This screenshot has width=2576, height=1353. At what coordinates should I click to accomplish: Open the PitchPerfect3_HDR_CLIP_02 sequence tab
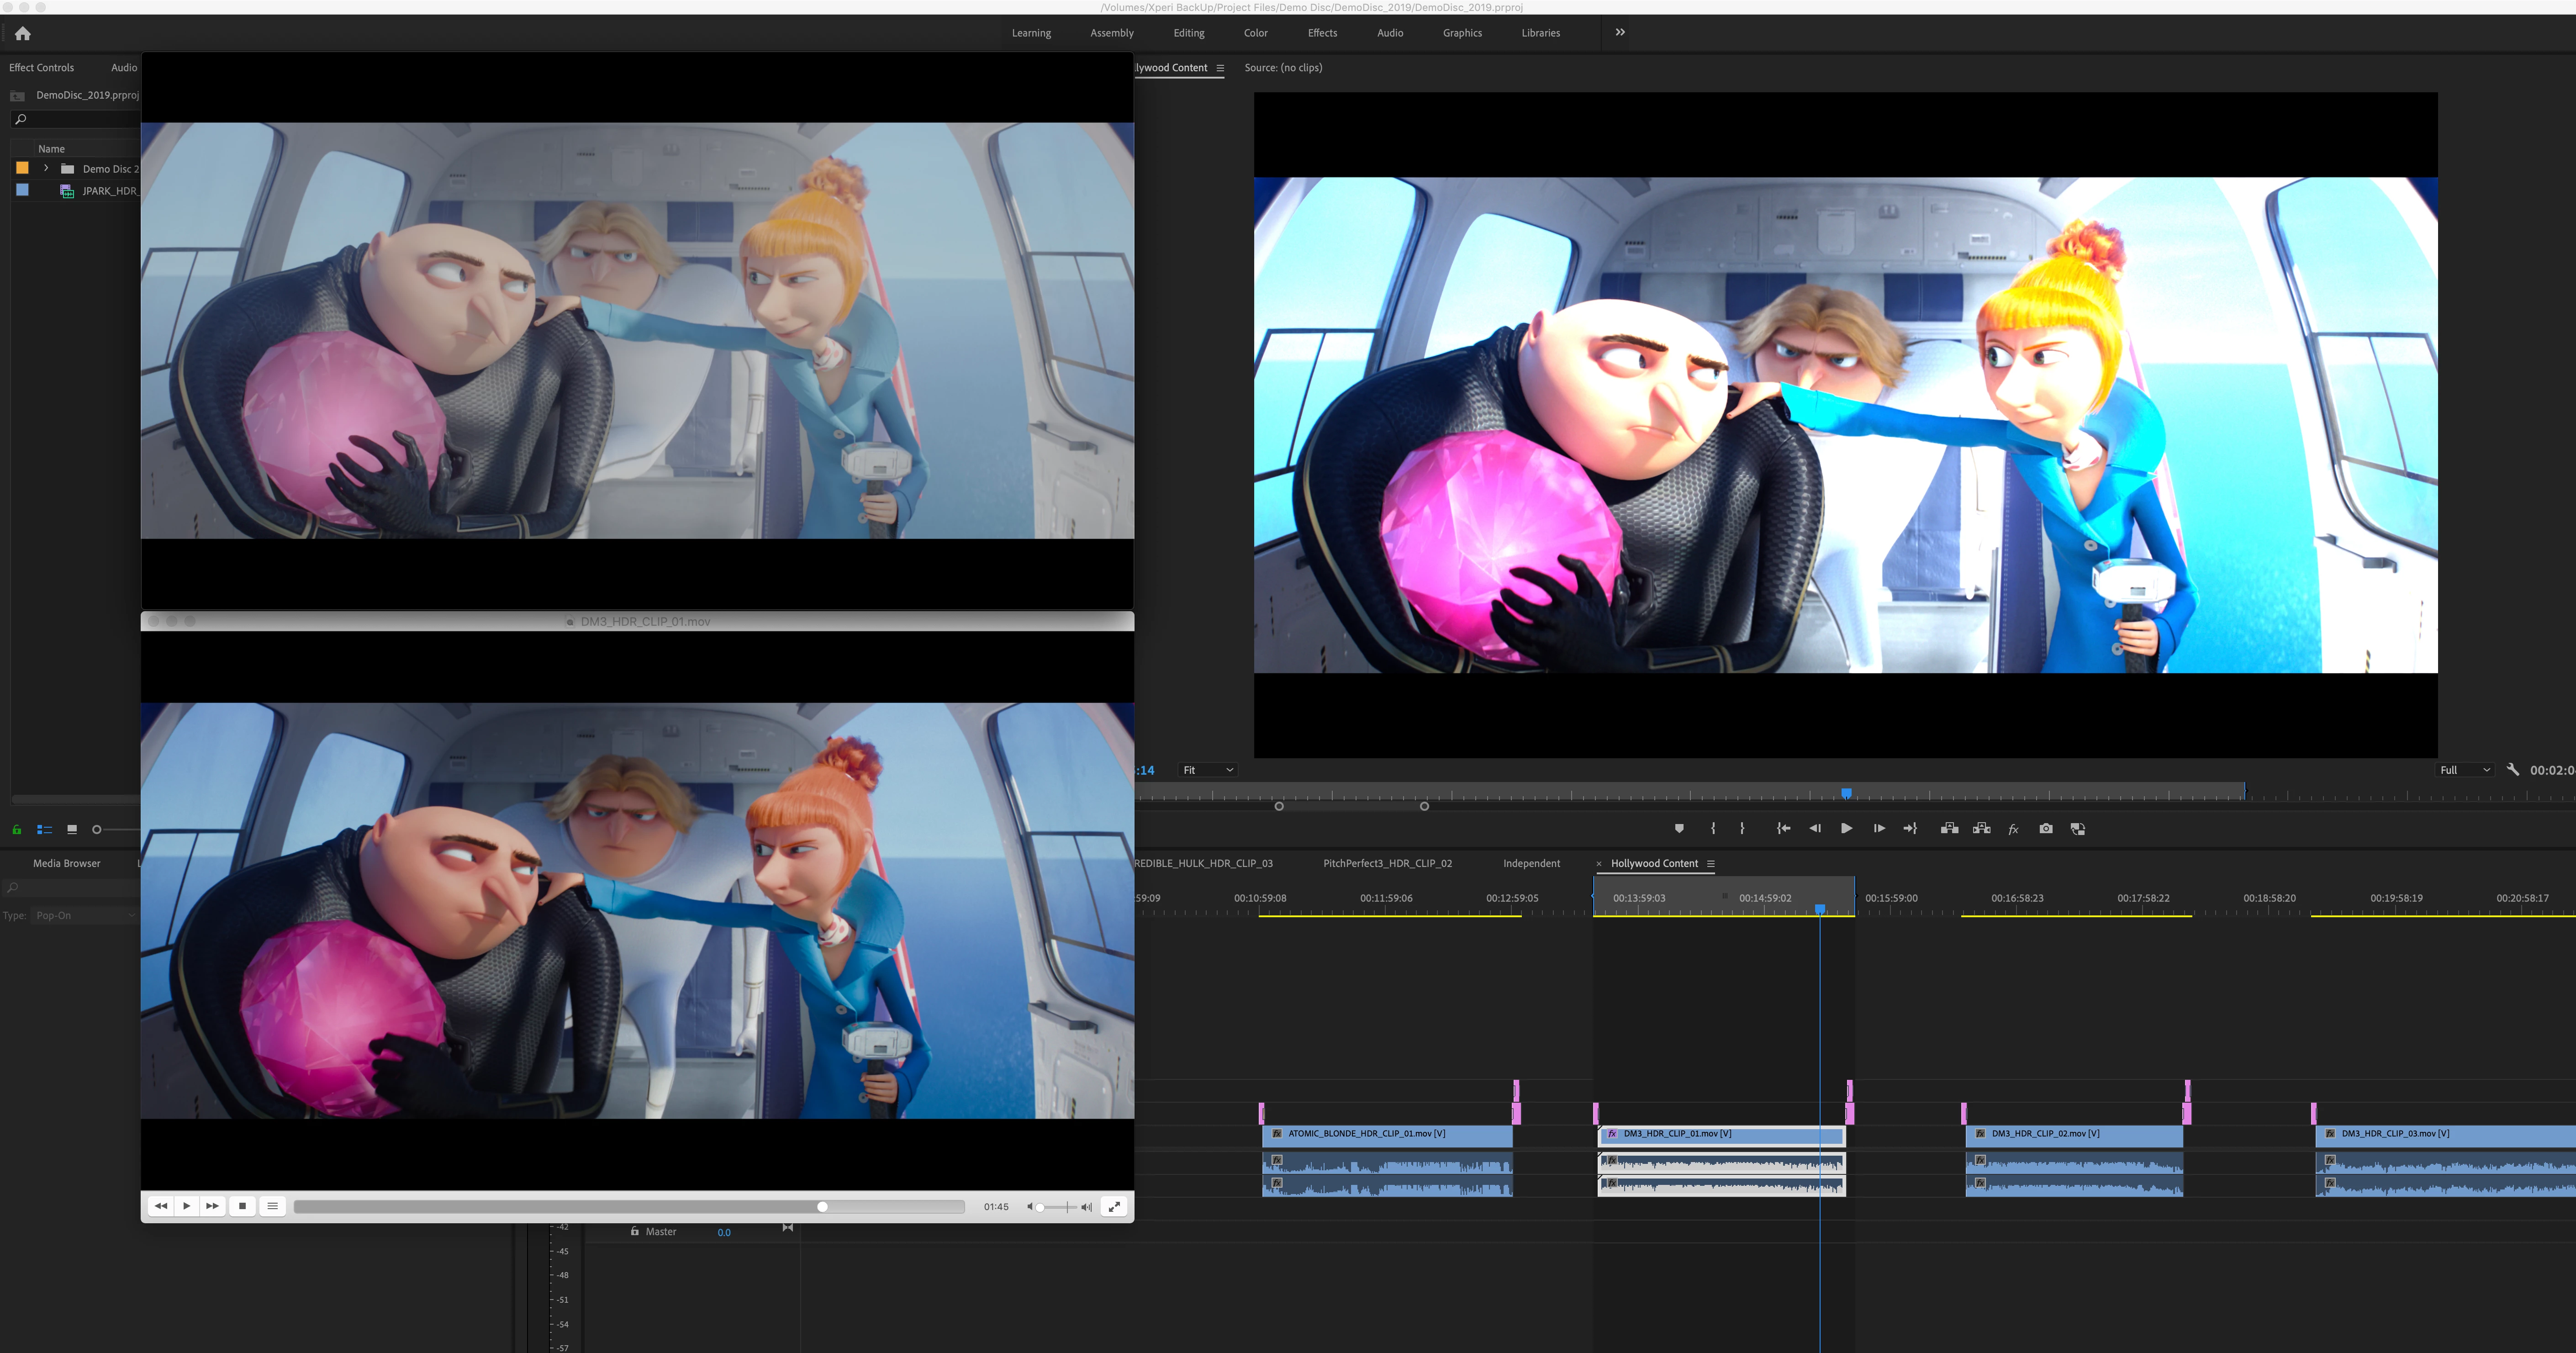(1387, 863)
